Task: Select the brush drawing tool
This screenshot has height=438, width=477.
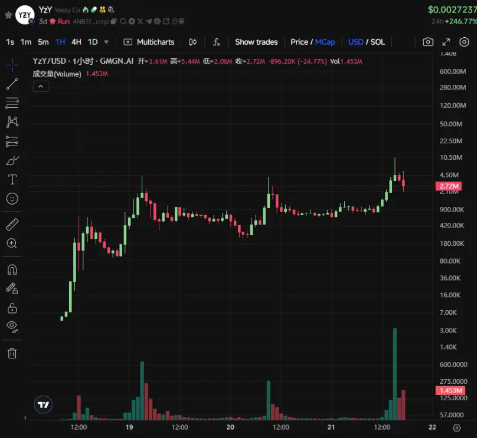Action: (x=12, y=160)
